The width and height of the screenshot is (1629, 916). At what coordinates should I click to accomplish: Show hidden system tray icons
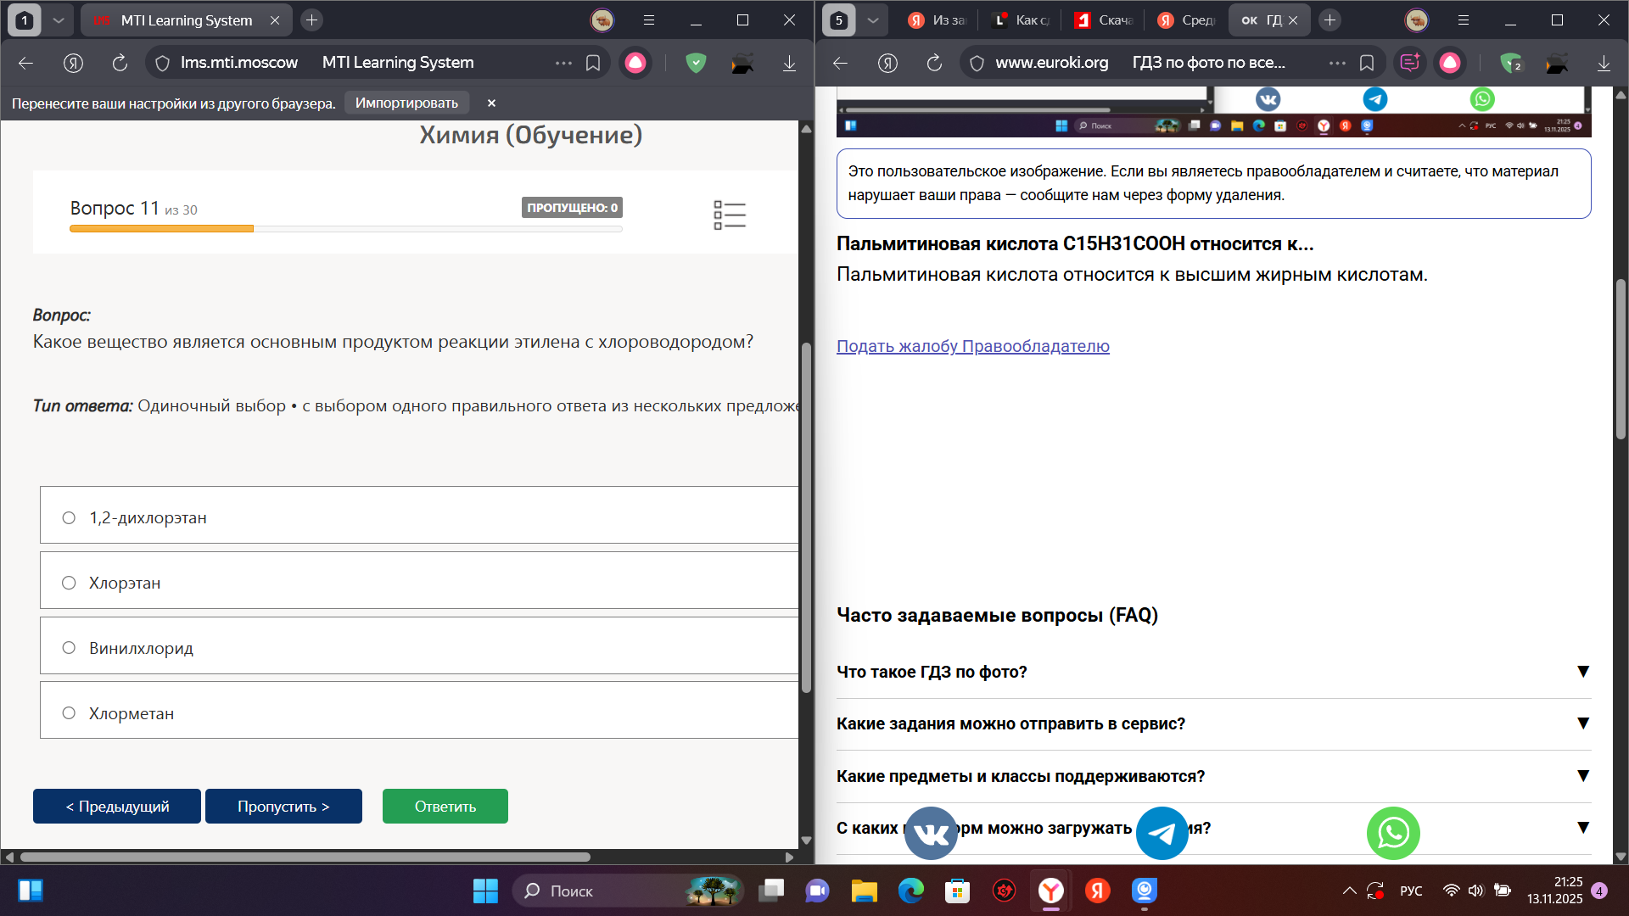[1349, 891]
